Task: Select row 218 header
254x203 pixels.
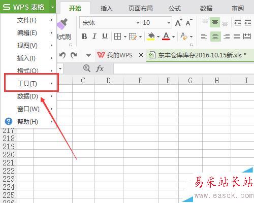Action: click(x=9, y=139)
